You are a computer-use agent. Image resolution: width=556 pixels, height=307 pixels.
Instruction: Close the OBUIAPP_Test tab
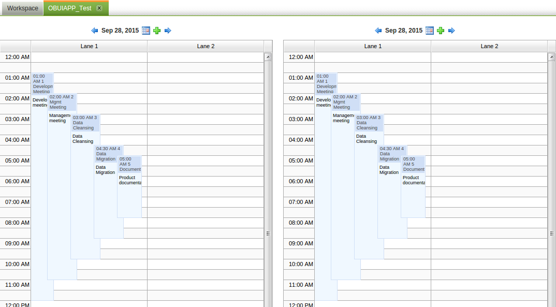tap(99, 8)
